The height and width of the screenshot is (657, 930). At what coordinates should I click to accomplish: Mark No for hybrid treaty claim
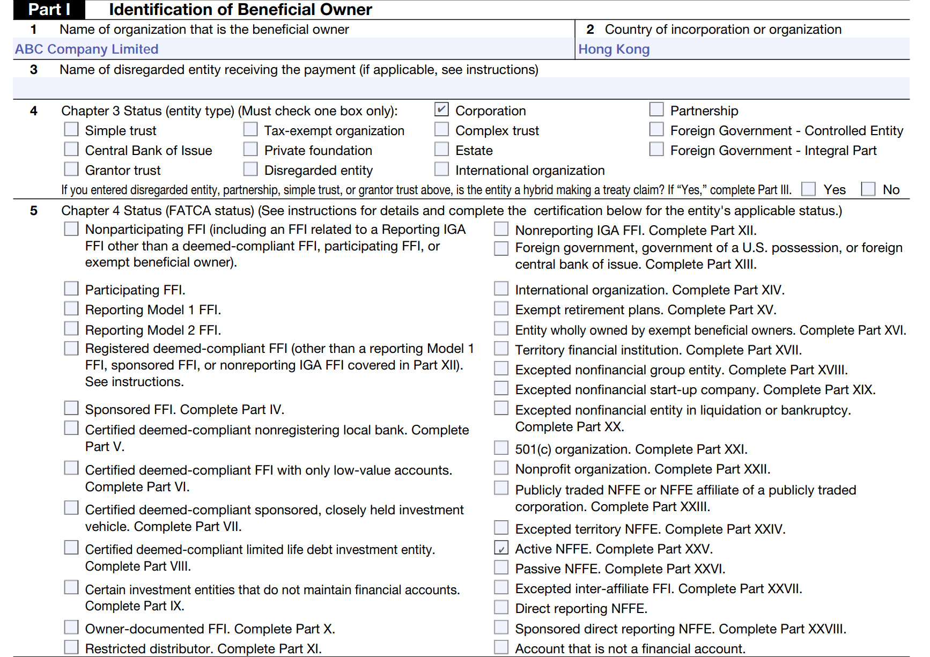pyautogui.click(x=868, y=189)
